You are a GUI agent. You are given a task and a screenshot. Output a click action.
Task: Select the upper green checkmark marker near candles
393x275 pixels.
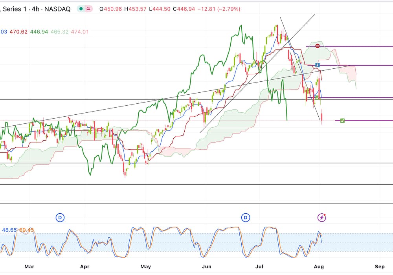click(317, 97)
